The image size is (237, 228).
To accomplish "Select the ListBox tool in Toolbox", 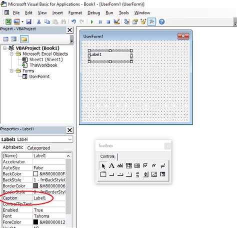I will click(137, 166).
